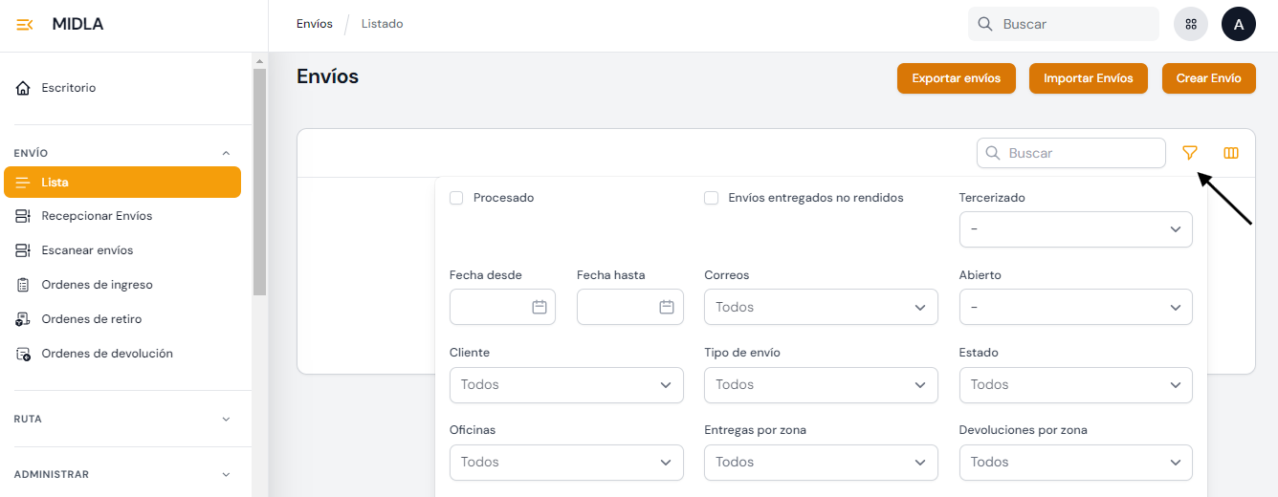
Task: Click the Crear Envío button
Action: pos(1208,78)
